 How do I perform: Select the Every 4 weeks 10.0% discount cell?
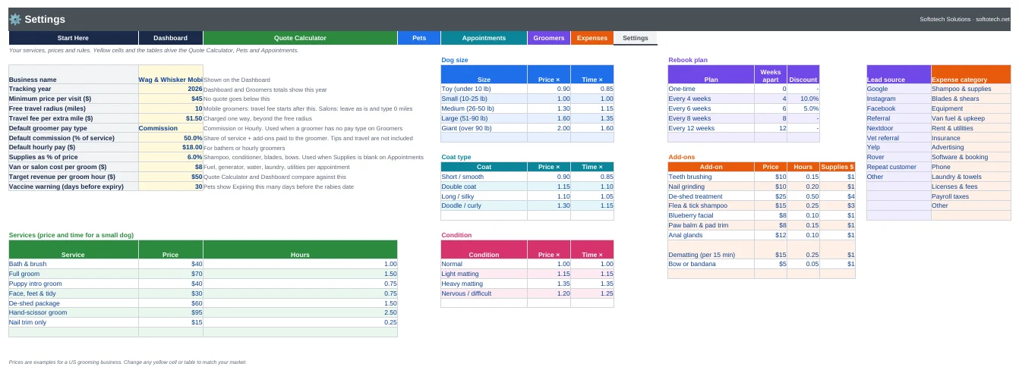(x=803, y=99)
